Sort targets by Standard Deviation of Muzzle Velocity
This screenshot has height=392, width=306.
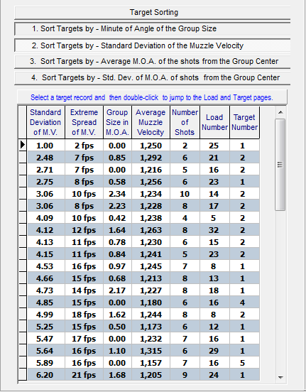coord(153,45)
